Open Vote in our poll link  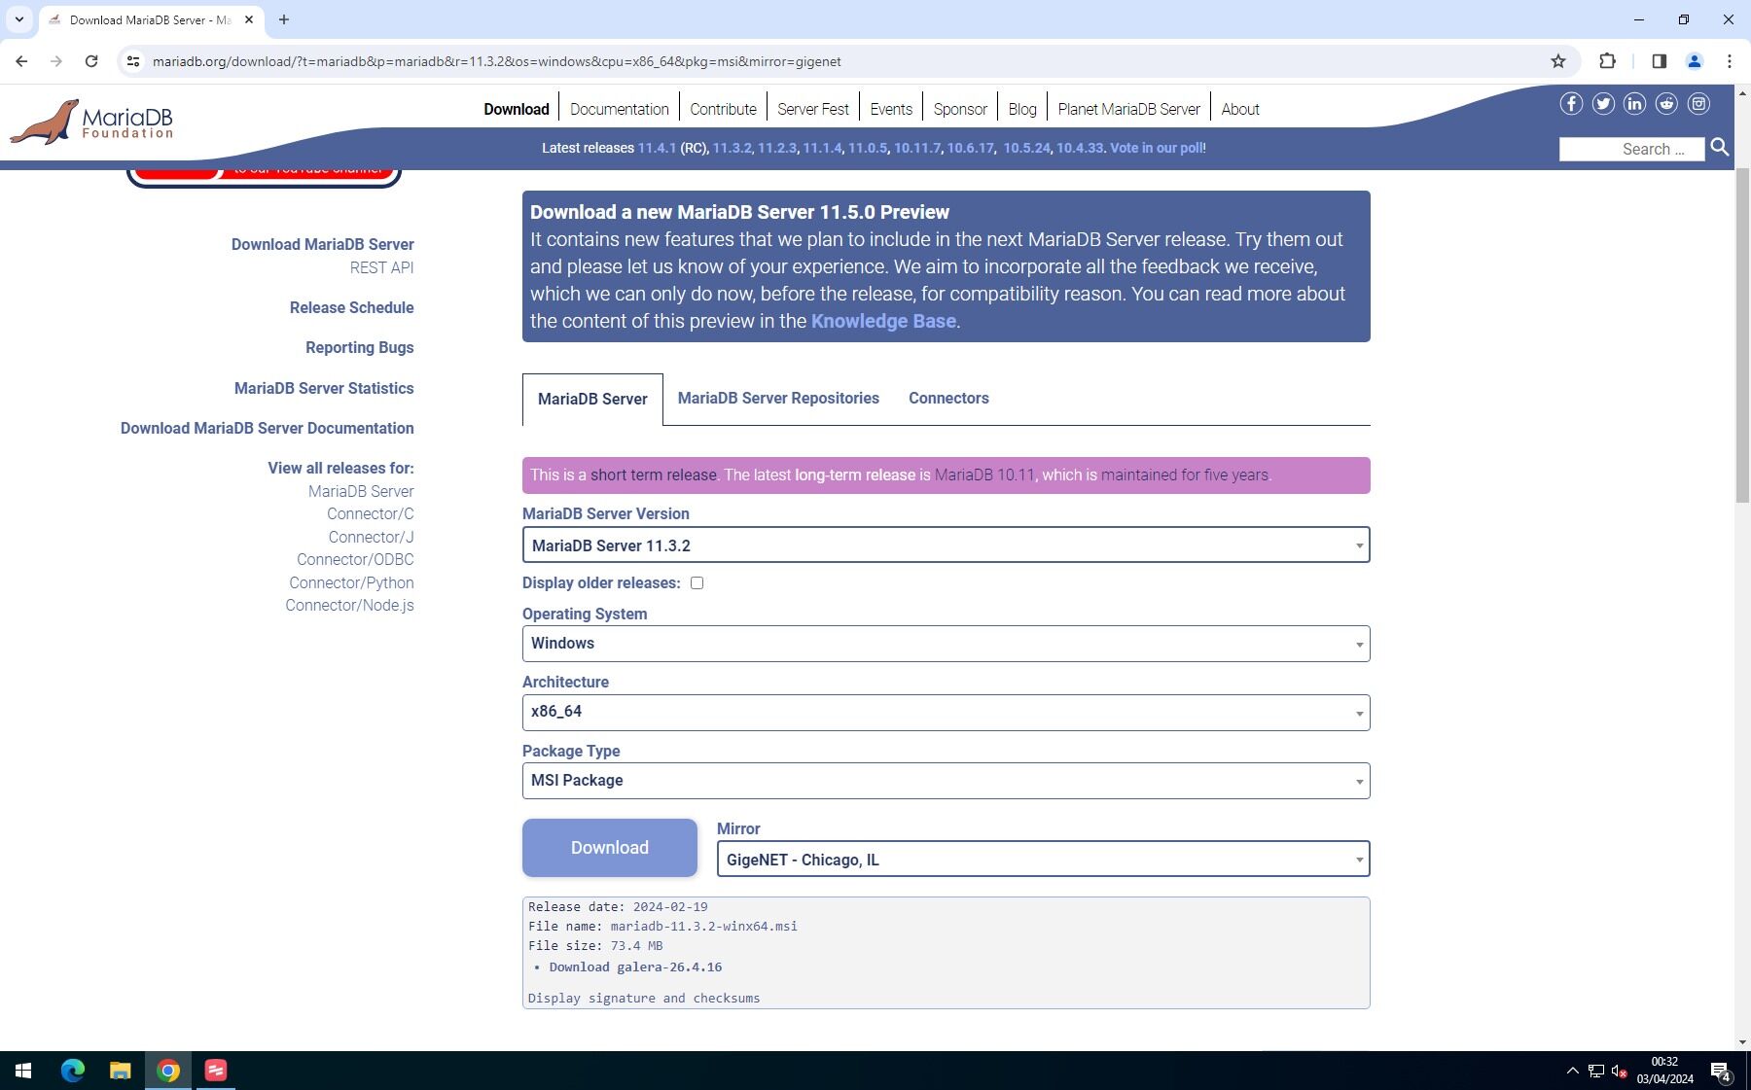pyautogui.click(x=1155, y=148)
